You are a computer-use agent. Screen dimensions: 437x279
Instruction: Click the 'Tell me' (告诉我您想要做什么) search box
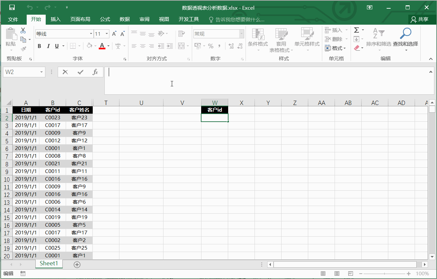pos(237,20)
